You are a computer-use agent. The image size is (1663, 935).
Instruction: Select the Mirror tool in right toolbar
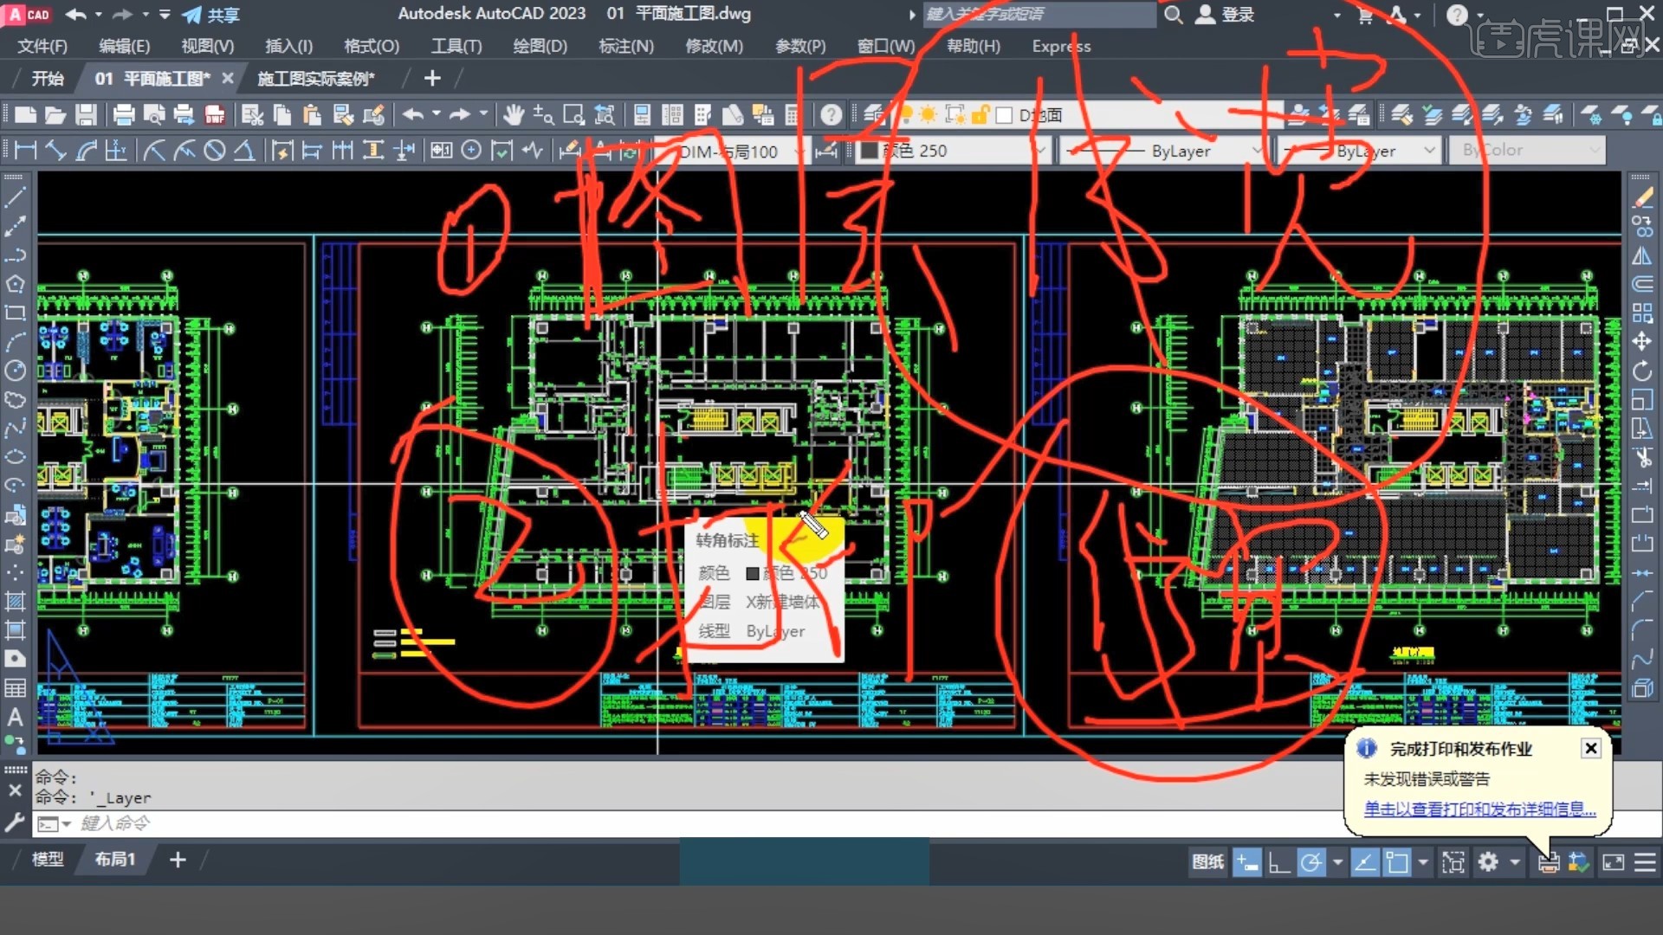1642,255
